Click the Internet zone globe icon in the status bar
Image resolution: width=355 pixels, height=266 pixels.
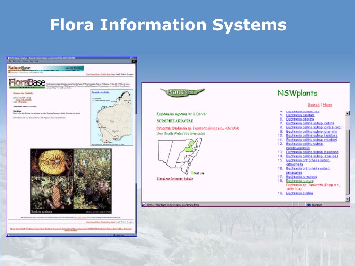[309, 205]
